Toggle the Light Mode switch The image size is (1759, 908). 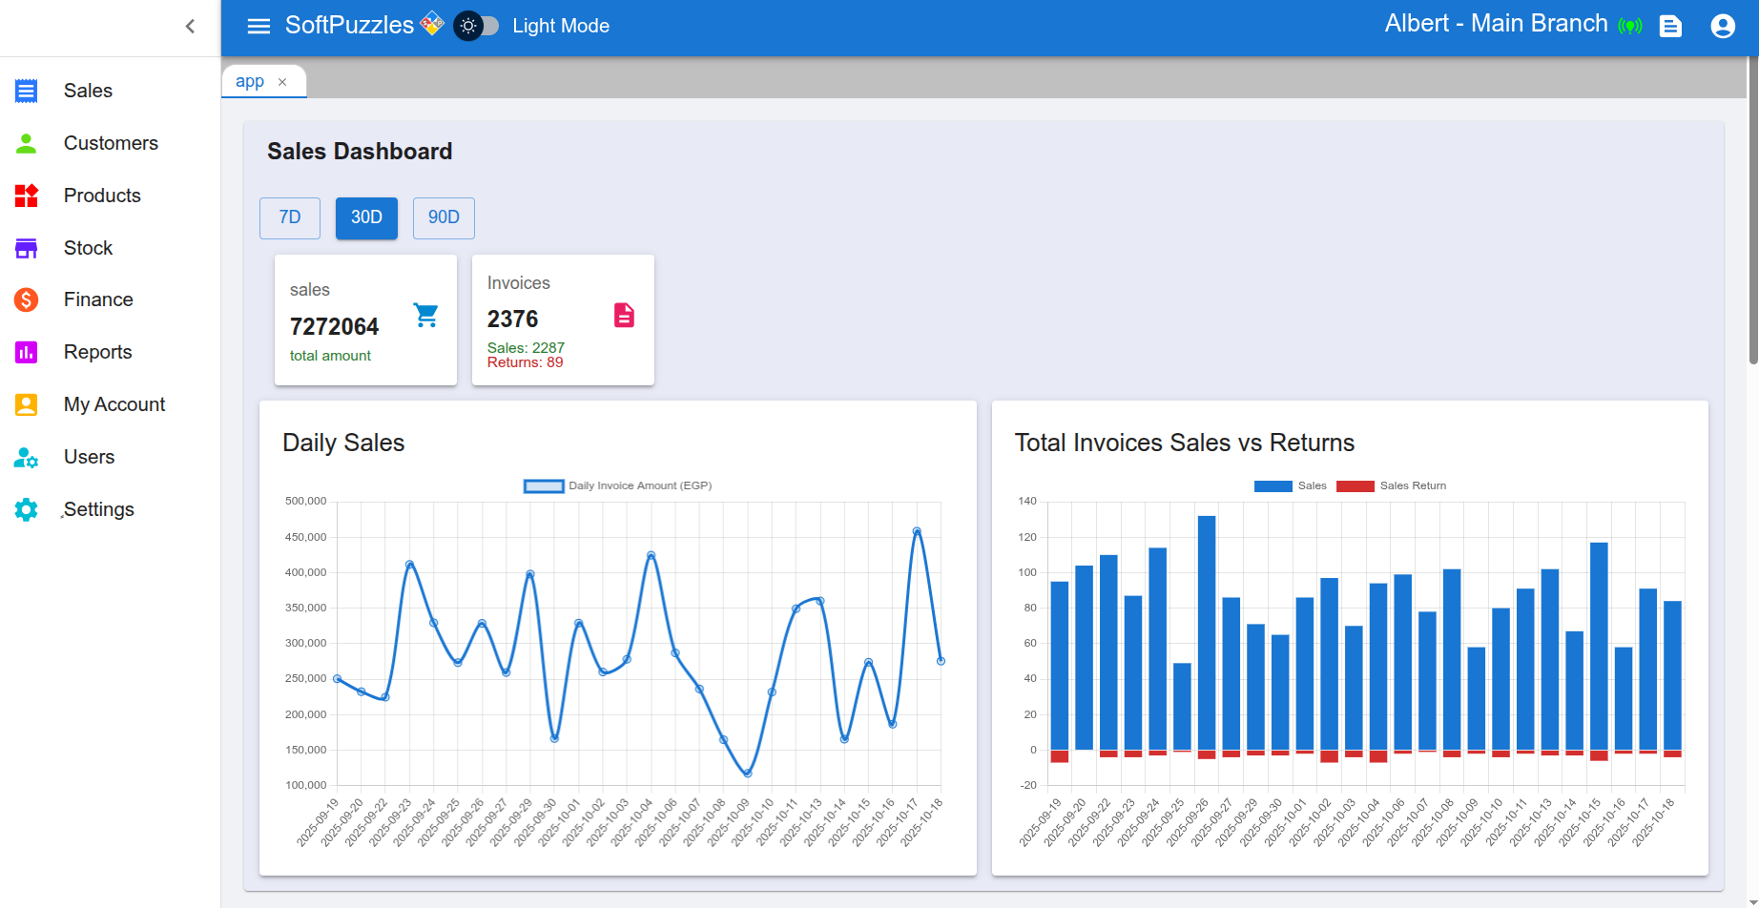(x=477, y=26)
